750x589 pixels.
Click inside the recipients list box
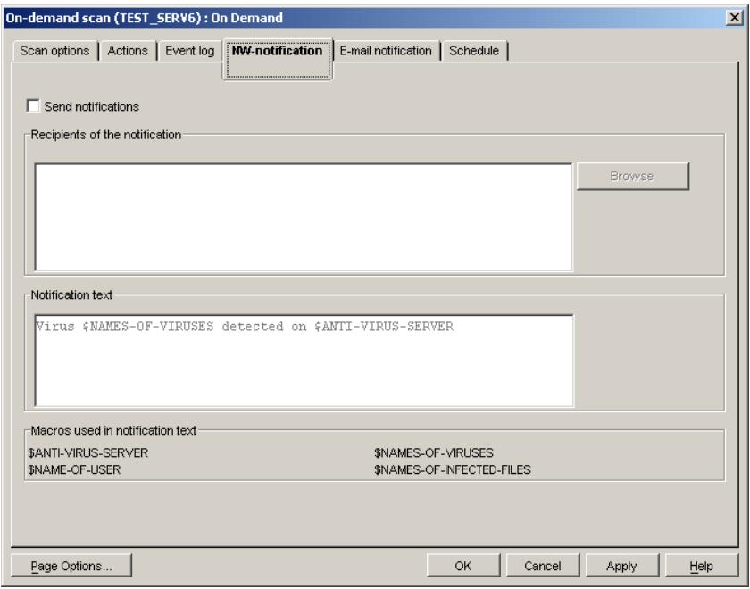point(304,214)
